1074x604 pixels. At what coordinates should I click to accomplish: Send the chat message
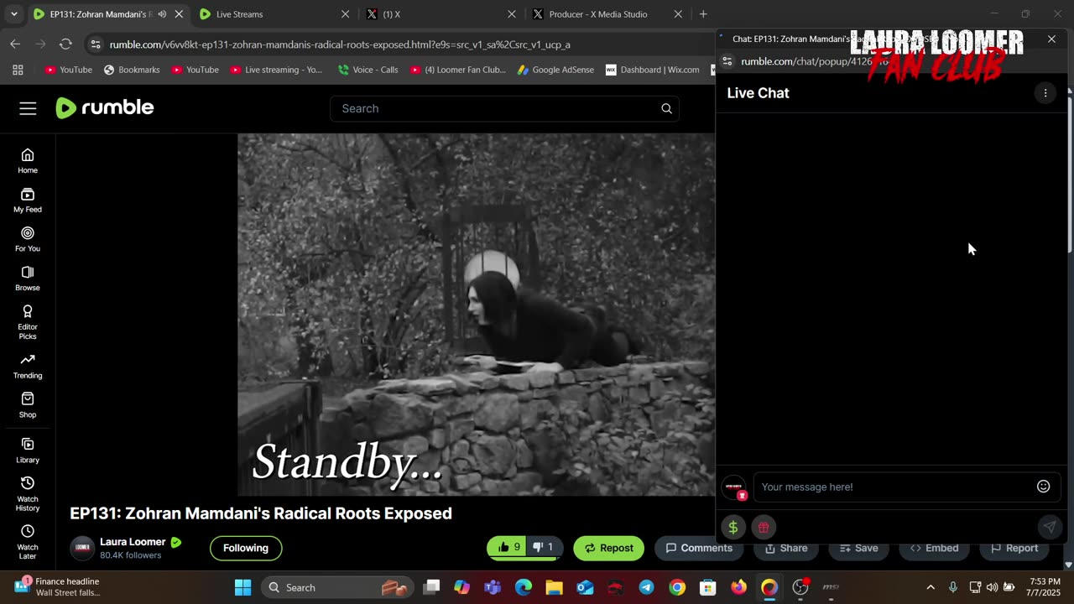(1049, 527)
